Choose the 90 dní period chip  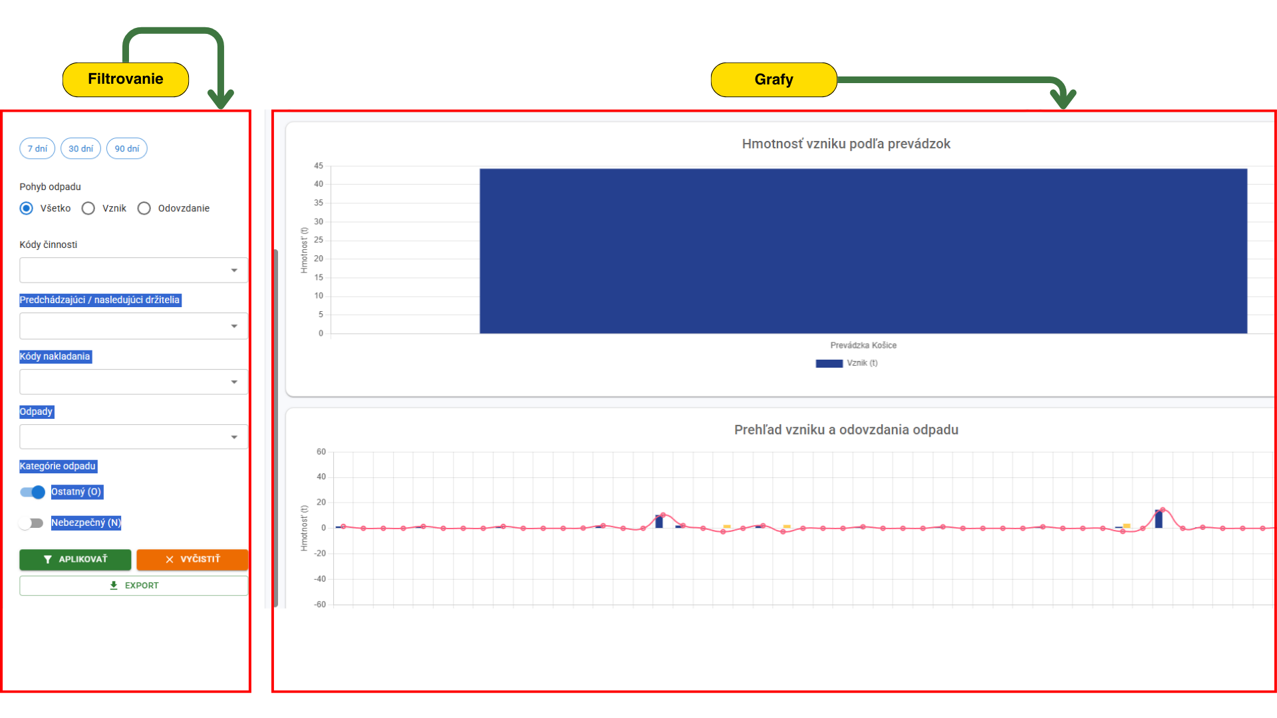coord(127,149)
